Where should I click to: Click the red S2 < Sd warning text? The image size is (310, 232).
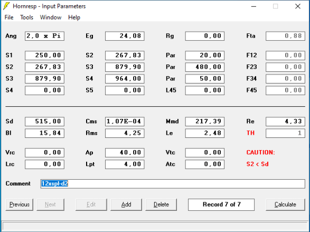click(257, 164)
